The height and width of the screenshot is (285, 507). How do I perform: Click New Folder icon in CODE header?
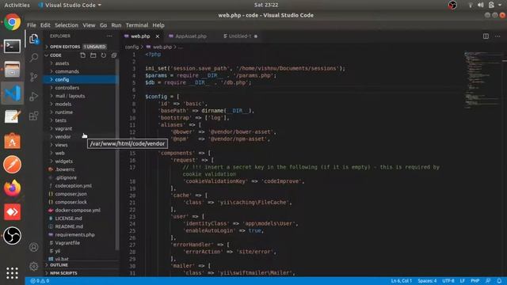click(x=93, y=55)
